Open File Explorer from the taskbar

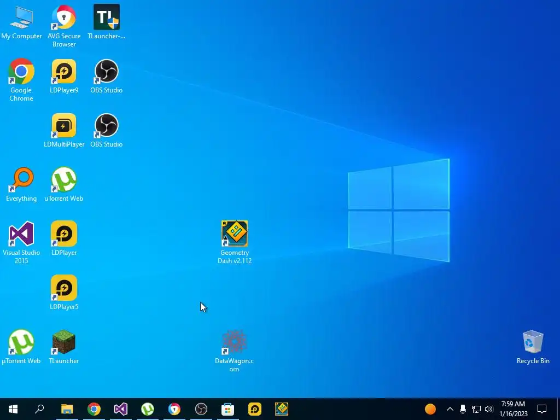(x=67, y=409)
